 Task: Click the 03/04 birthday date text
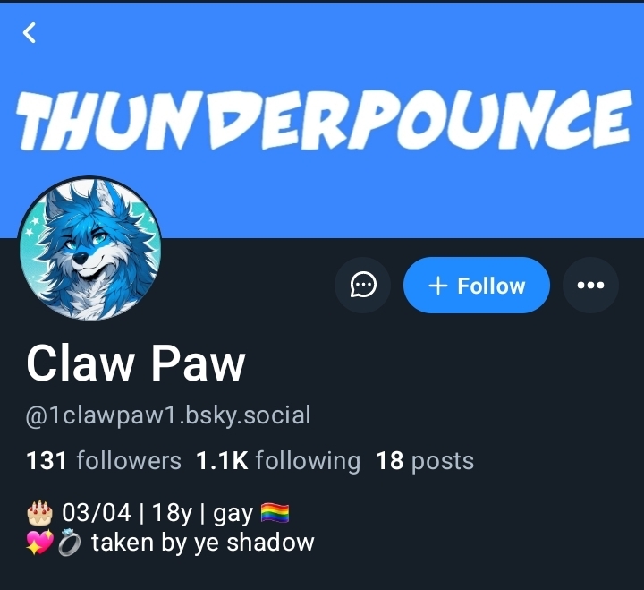(x=97, y=513)
